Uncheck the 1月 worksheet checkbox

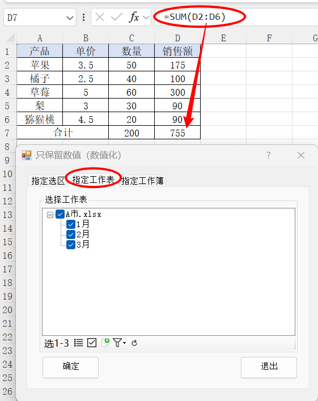coord(71,224)
